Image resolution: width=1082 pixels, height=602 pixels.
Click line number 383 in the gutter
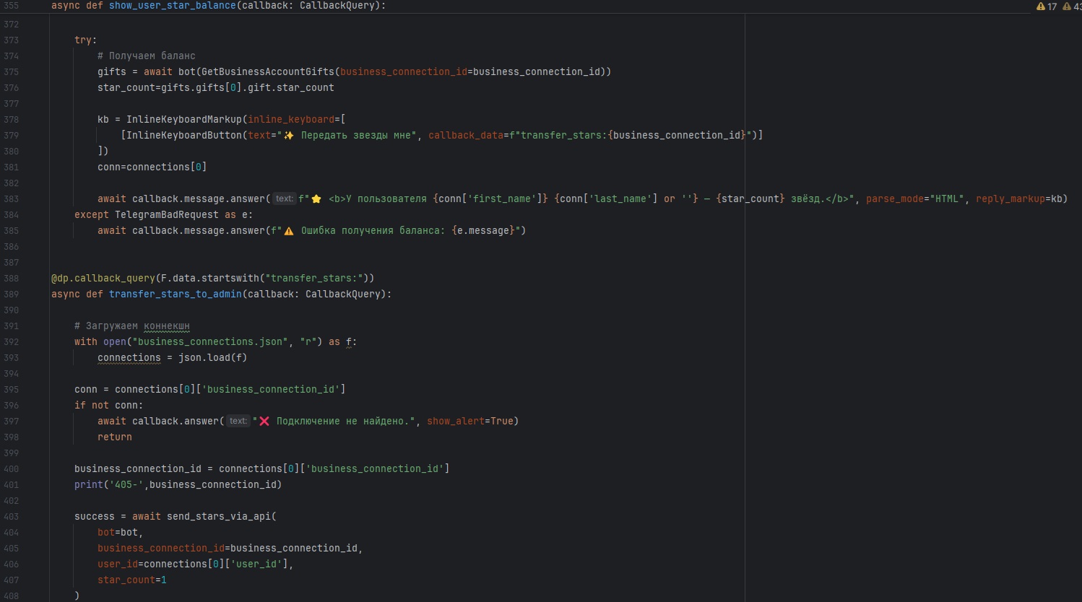[11, 199]
